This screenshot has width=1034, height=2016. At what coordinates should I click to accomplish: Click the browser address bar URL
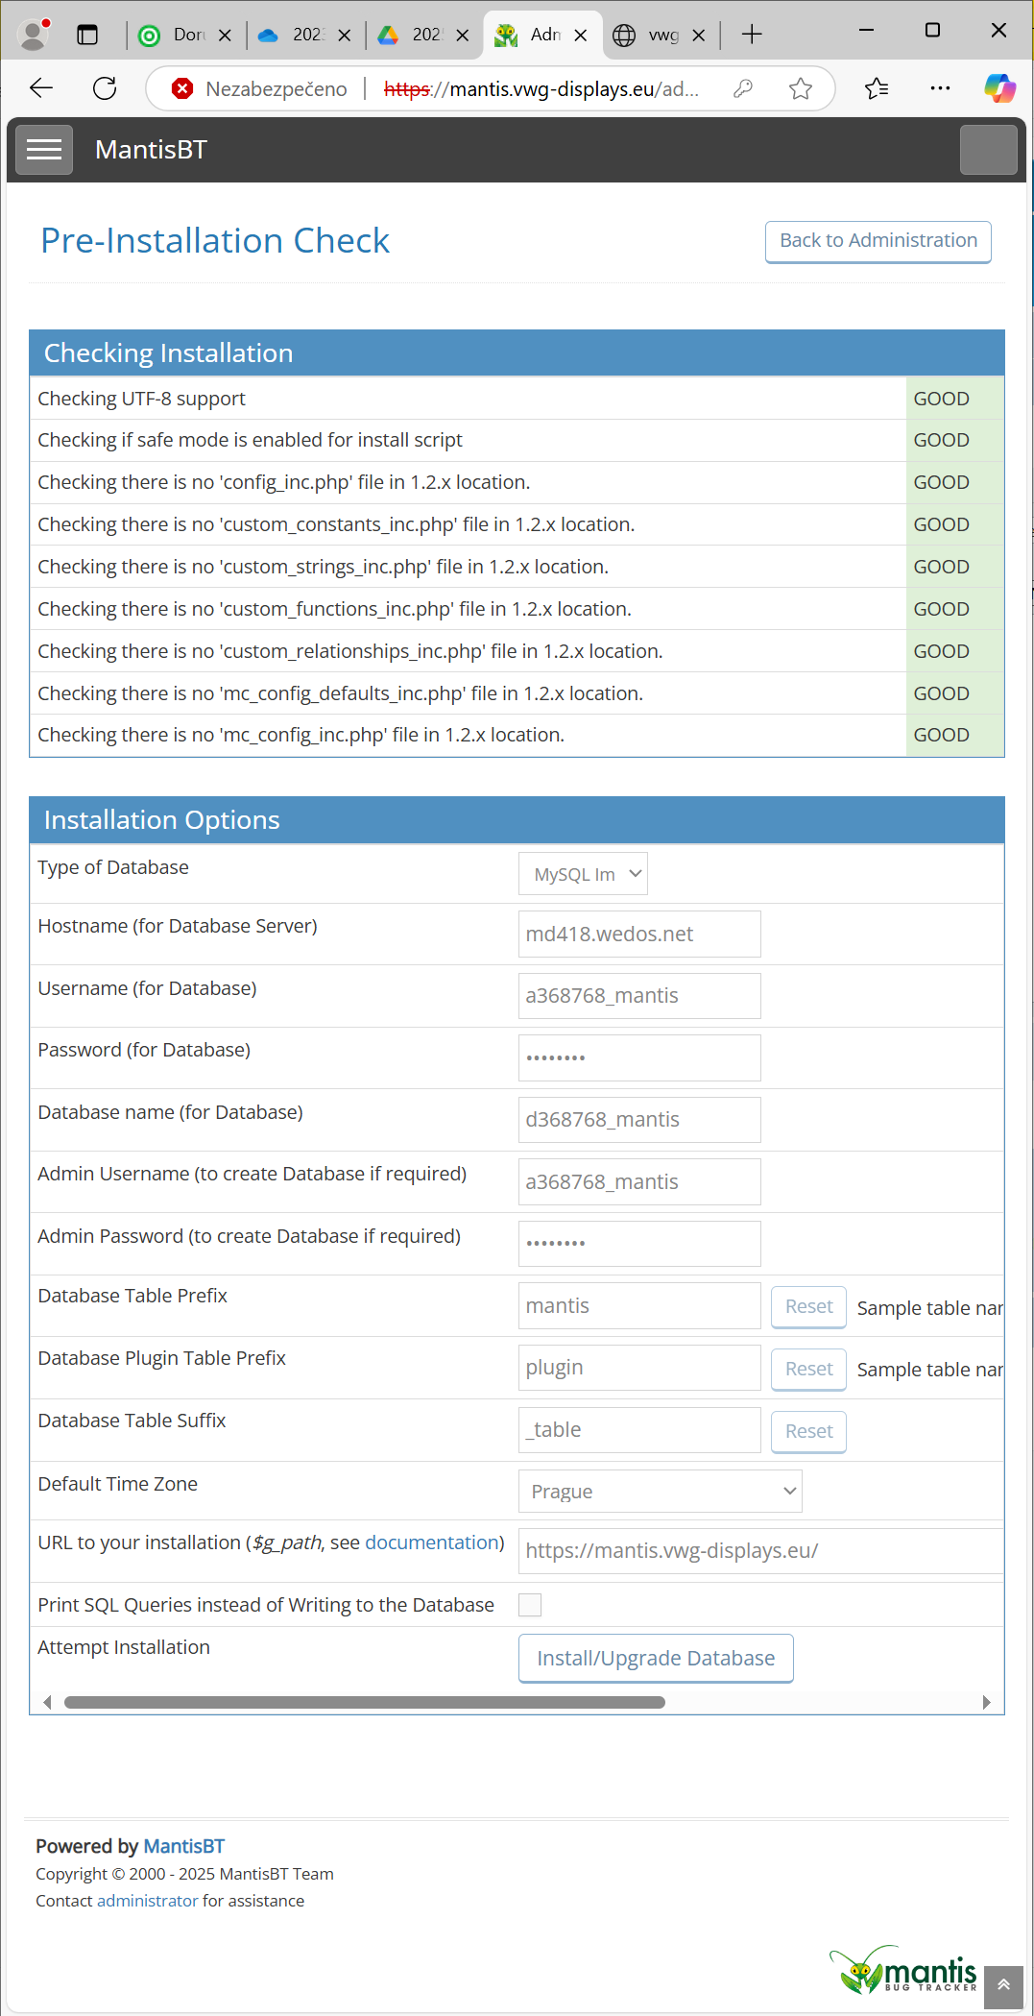[541, 89]
